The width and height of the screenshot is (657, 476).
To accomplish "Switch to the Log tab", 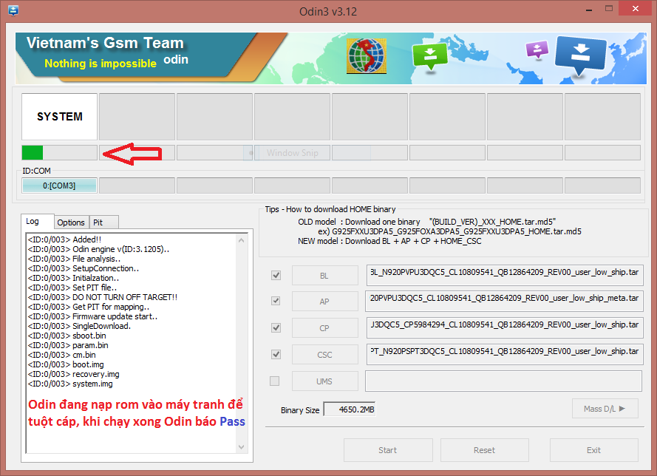I will (37, 221).
